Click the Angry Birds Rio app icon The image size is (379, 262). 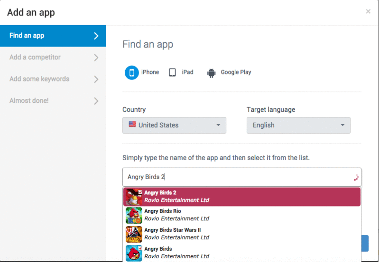tap(134, 216)
